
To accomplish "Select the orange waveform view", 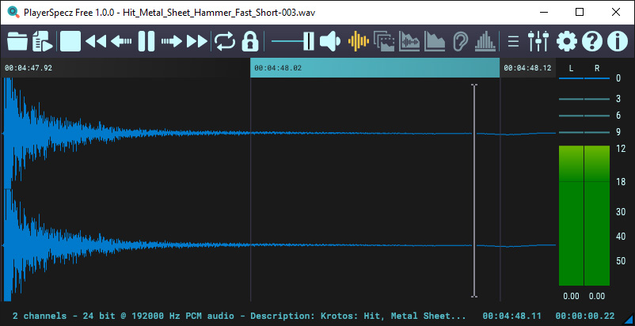I will point(359,40).
